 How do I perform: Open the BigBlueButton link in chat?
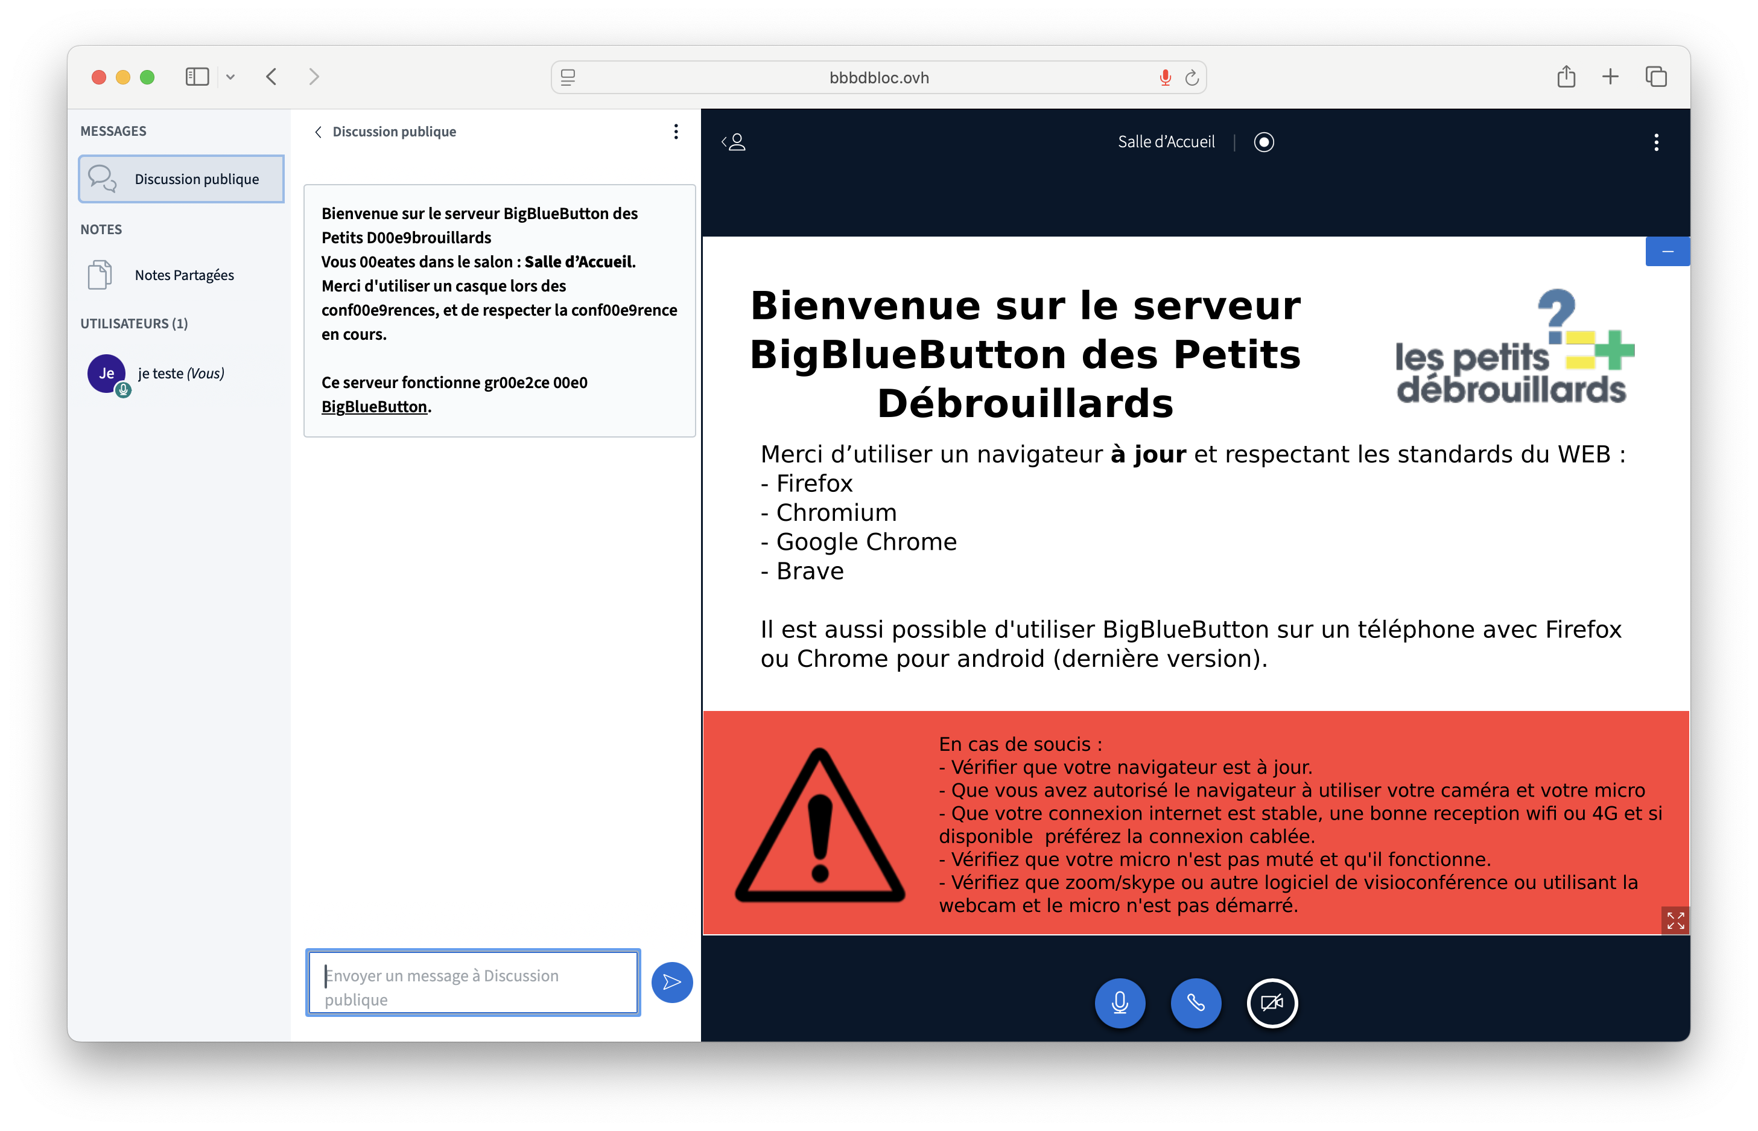click(373, 407)
